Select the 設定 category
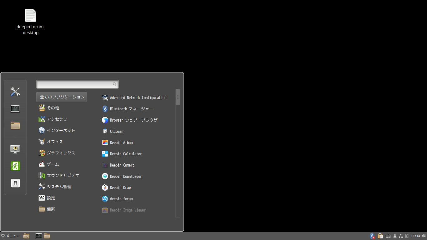This screenshot has height=240, width=427. 62,198
